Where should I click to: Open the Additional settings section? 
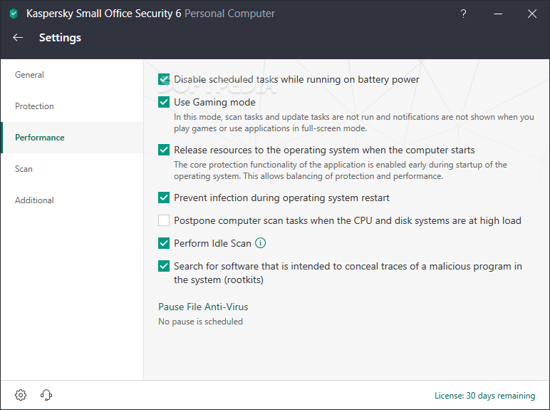click(72, 200)
